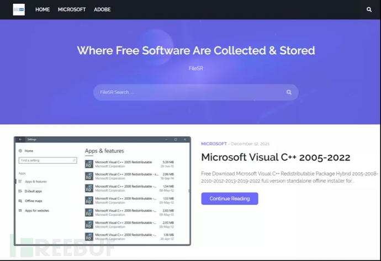Image resolution: width=381 pixels, height=261 pixels.
Task: Click the FileSR logo icon
Action: point(19,9)
